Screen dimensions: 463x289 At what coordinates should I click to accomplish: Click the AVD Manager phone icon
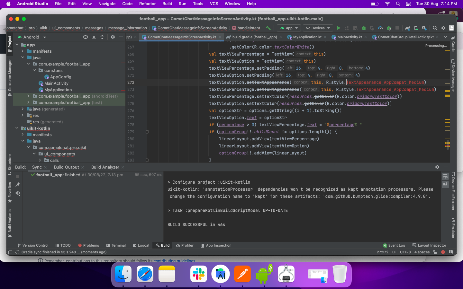[x=416, y=28]
